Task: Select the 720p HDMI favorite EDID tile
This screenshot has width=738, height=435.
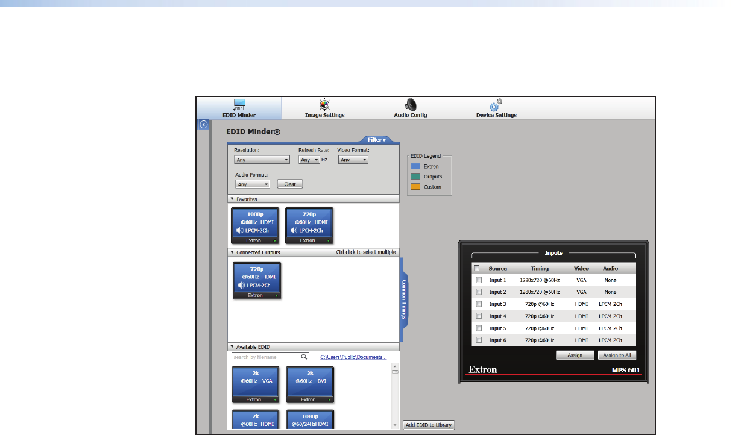Action: coord(309,225)
